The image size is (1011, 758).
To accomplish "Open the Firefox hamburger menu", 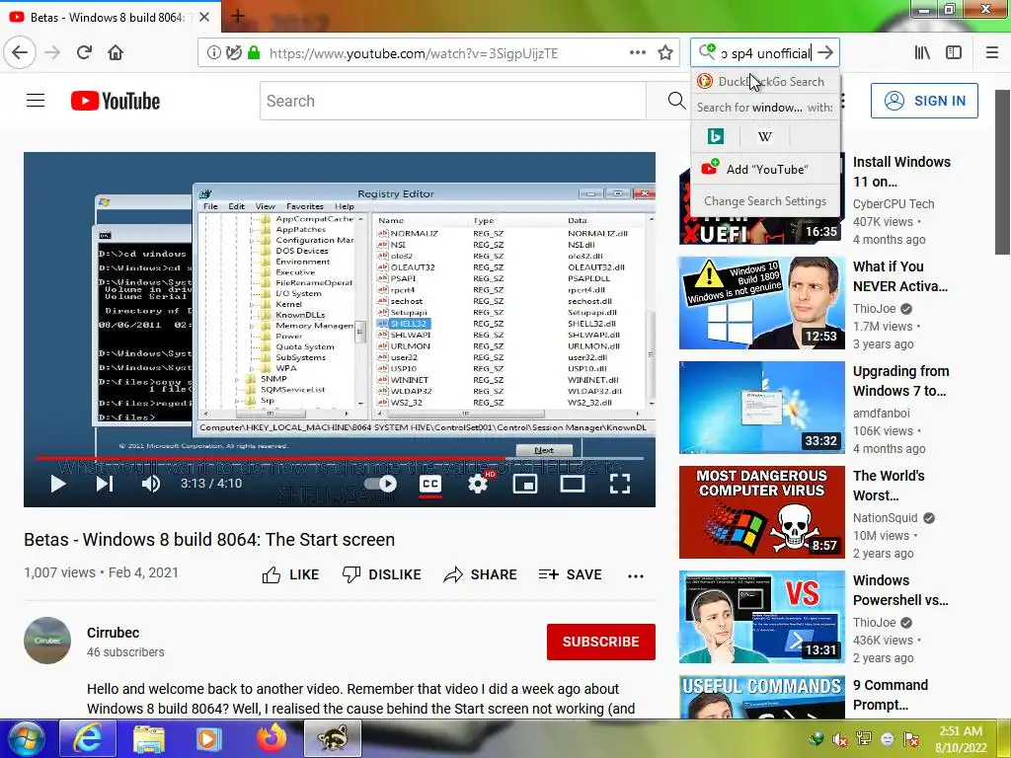I will (991, 53).
